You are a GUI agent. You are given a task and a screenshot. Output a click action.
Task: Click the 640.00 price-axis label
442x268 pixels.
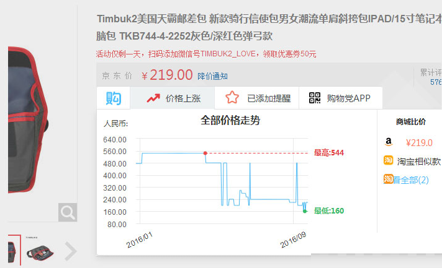pyautogui.click(x=115, y=140)
